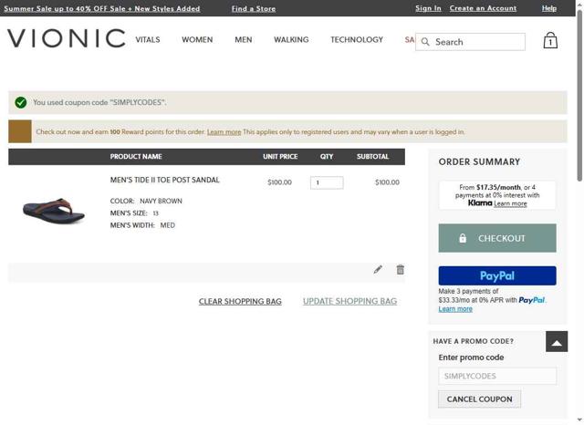Click Update Shopping Bag
The width and height of the screenshot is (584, 425).
point(349,302)
